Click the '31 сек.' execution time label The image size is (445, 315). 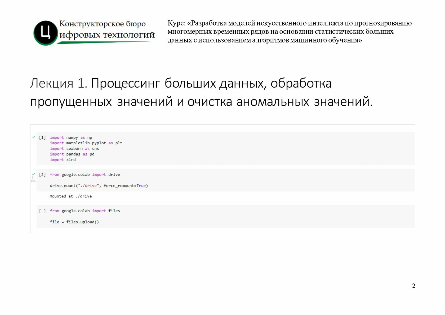tap(33, 179)
